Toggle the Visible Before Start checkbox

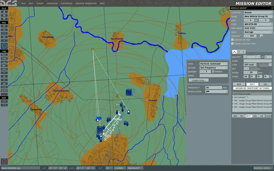tap(233, 44)
